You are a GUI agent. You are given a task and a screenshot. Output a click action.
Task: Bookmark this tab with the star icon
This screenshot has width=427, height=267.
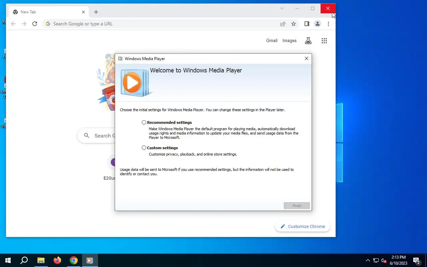tap(294, 24)
